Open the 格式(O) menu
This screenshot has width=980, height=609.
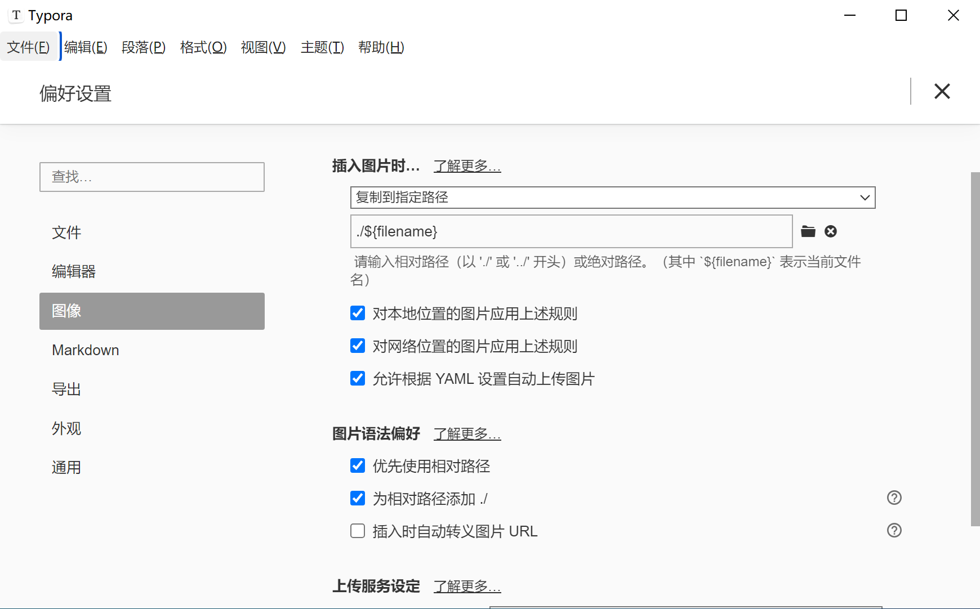tap(203, 47)
